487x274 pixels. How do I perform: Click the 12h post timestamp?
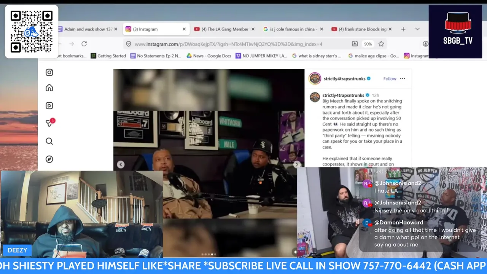click(375, 95)
